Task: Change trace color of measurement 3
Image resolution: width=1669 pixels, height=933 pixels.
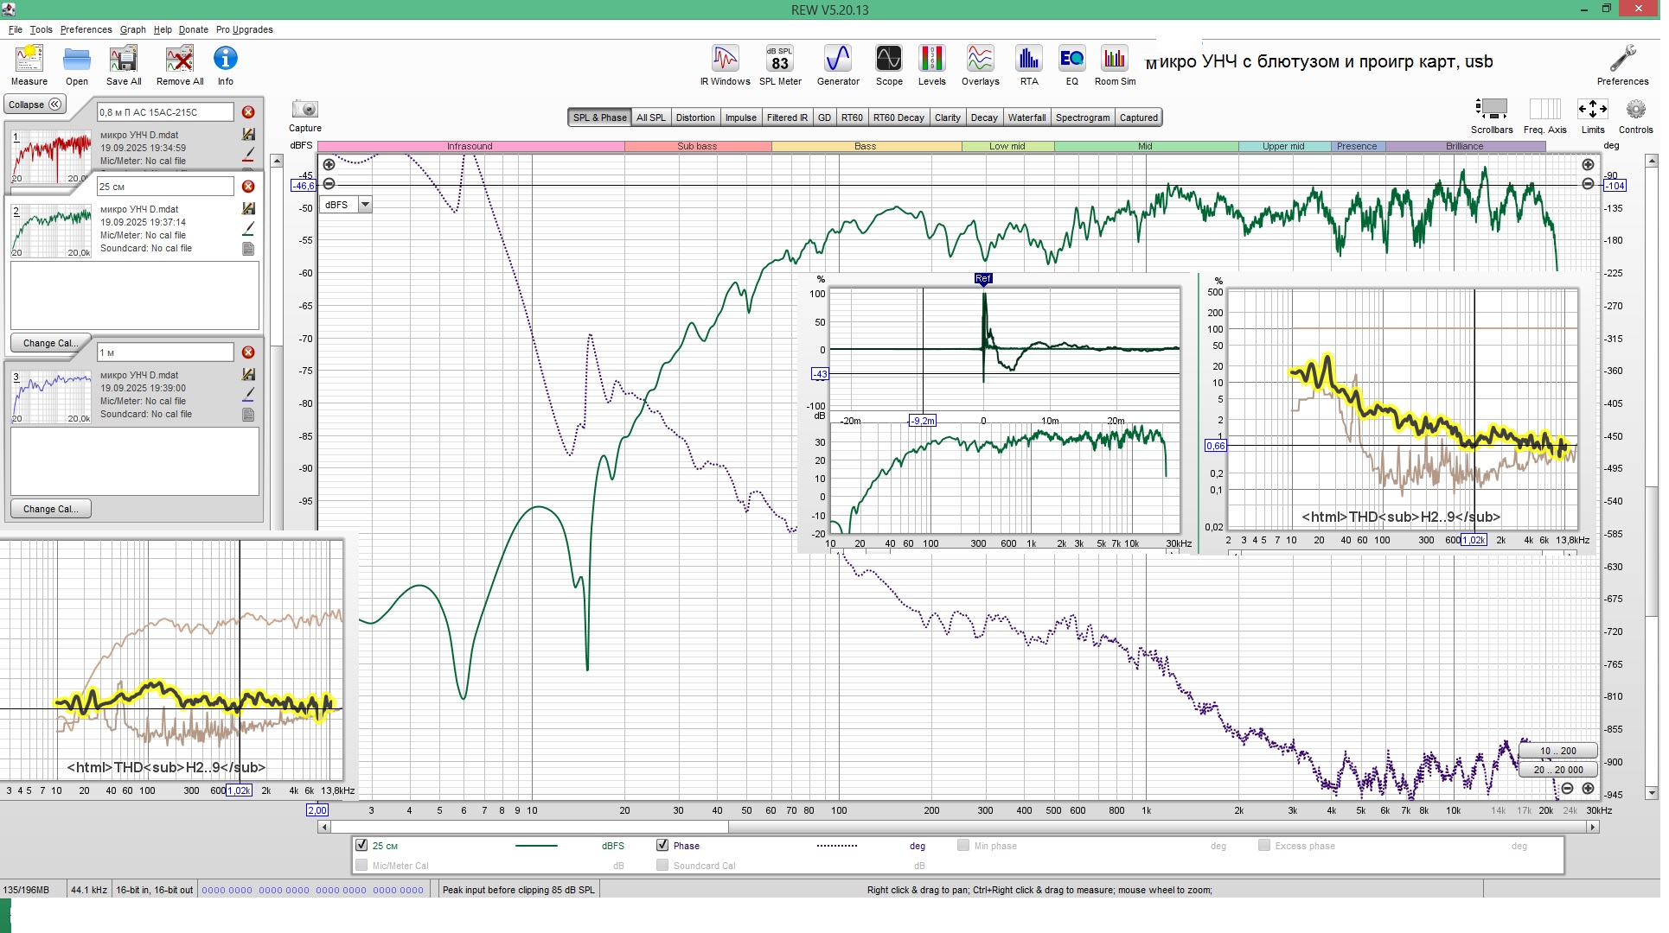Action: click(x=248, y=395)
